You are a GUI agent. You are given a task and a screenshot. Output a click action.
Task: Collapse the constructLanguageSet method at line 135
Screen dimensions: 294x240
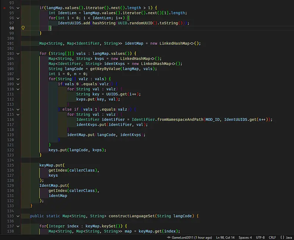[19, 216]
